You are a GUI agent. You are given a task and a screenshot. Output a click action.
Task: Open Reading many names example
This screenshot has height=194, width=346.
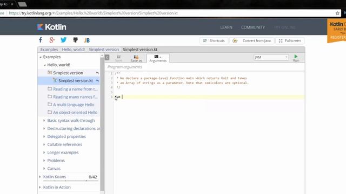[x=75, y=97]
